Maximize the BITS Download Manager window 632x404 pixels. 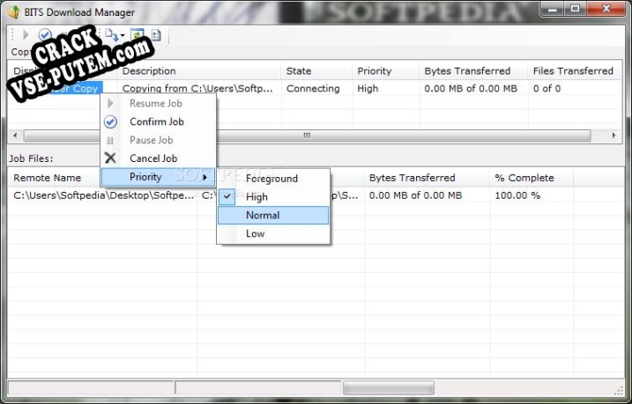pyautogui.click(x=575, y=10)
